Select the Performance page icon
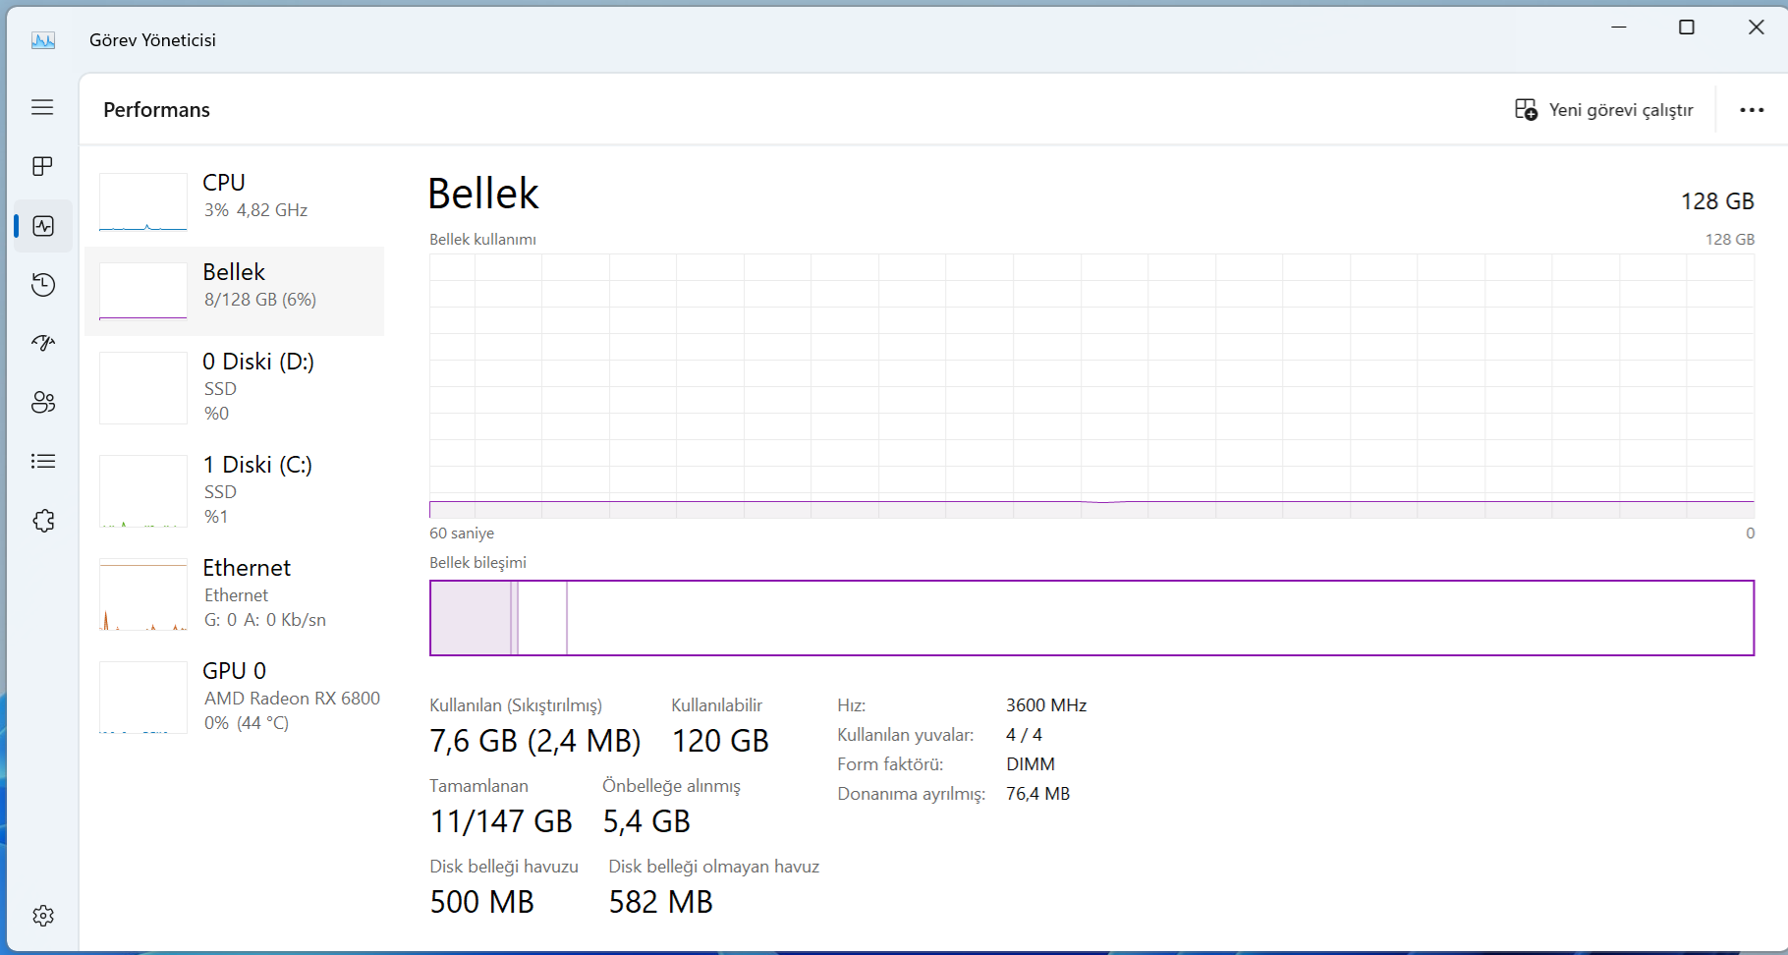The height and width of the screenshot is (955, 1788). coord(42,226)
